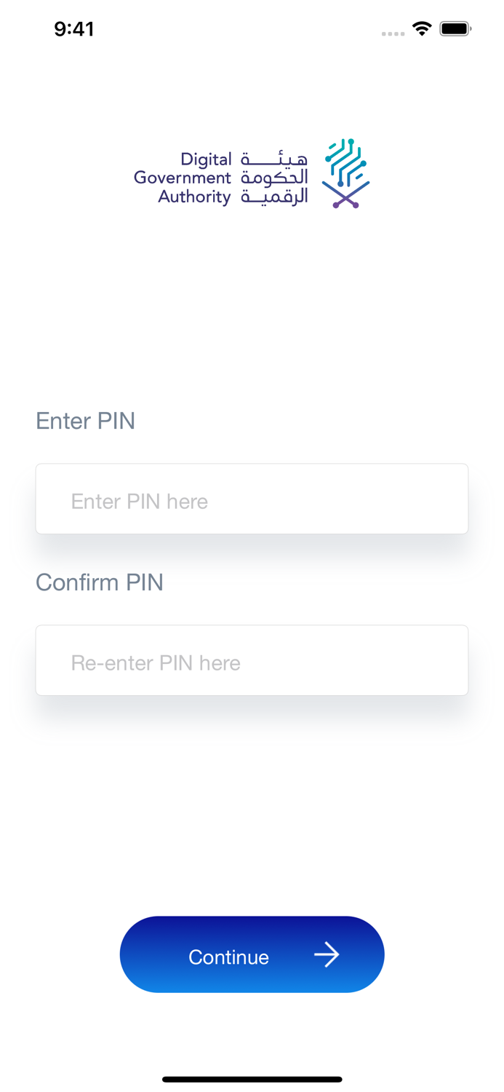Select the 'Re-enter PIN here' input field
The height and width of the screenshot is (1092, 504).
tap(252, 660)
